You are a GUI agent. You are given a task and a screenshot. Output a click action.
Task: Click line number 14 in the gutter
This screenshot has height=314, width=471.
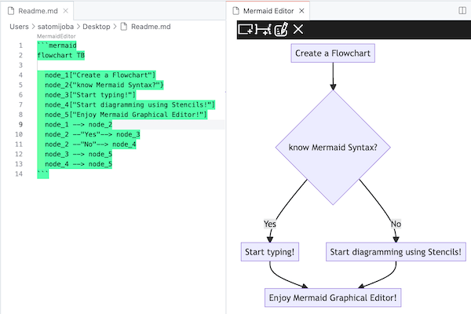point(19,174)
